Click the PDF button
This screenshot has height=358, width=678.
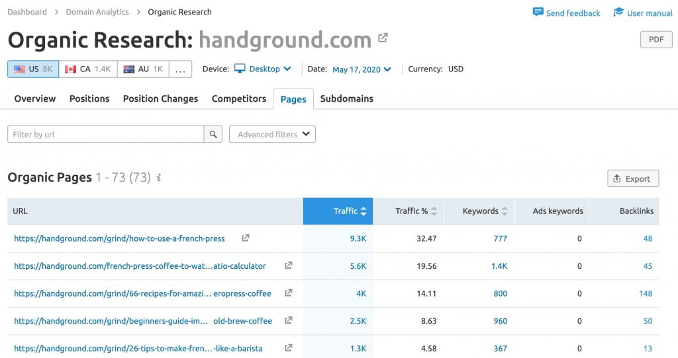[656, 39]
